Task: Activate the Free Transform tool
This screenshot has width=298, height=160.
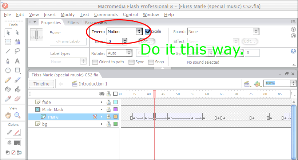Action: tap(8, 41)
